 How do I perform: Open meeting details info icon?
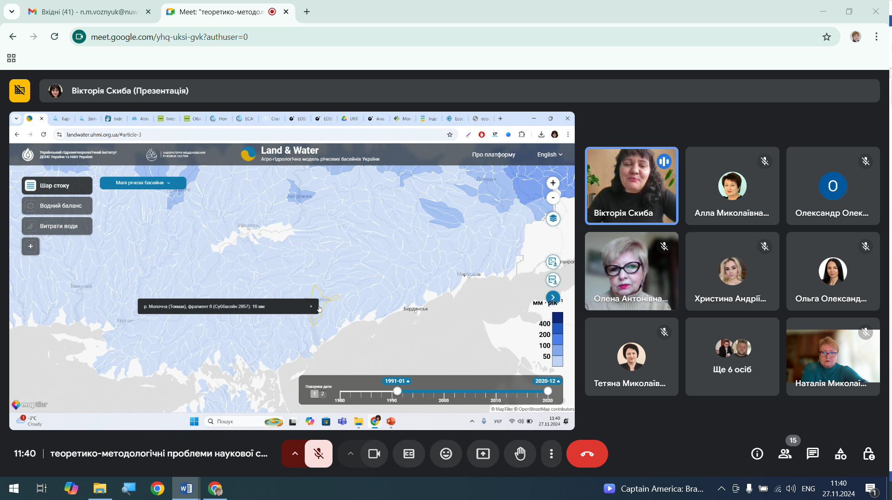[x=757, y=454]
